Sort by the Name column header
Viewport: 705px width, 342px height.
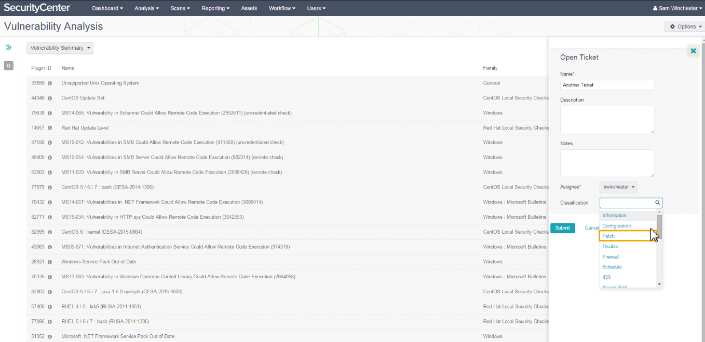[x=68, y=68]
